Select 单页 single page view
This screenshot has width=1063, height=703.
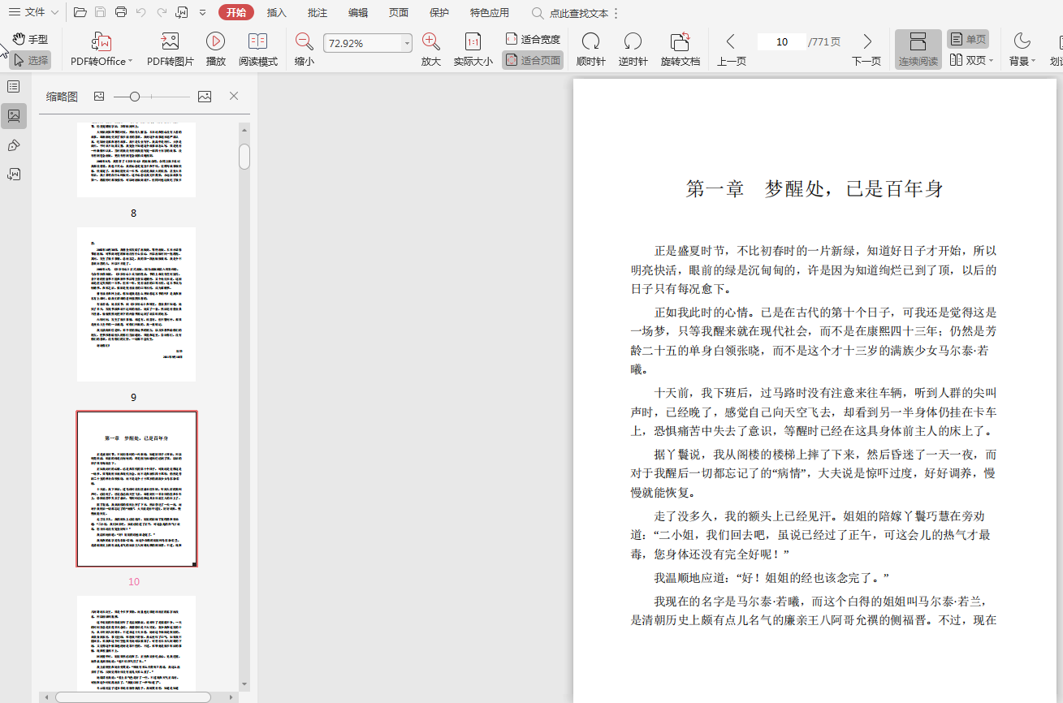click(968, 39)
